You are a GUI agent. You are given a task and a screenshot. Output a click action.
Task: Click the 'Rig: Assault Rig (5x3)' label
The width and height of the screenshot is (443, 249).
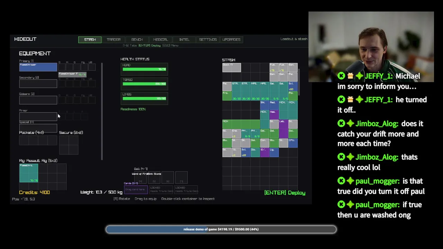pyautogui.click(x=38, y=161)
